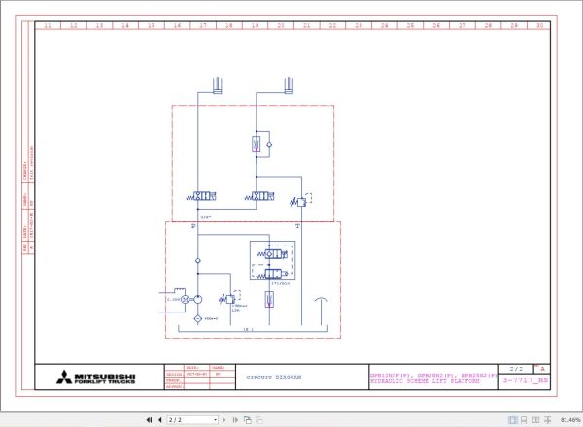Viewport: 583px width, 427px height.
Task: Click the 81.46% zoom level
Action: click(570, 420)
